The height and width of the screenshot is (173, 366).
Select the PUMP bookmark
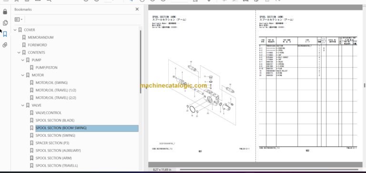tap(36, 60)
